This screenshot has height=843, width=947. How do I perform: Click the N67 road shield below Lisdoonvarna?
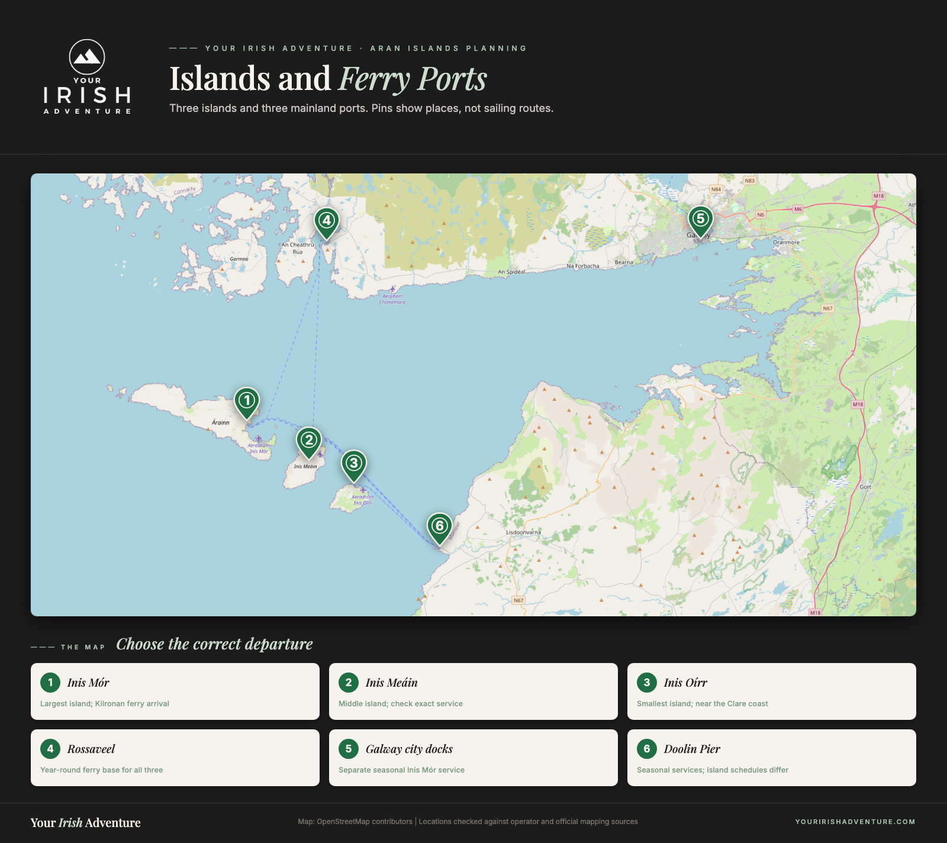pyautogui.click(x=518, y=600)
